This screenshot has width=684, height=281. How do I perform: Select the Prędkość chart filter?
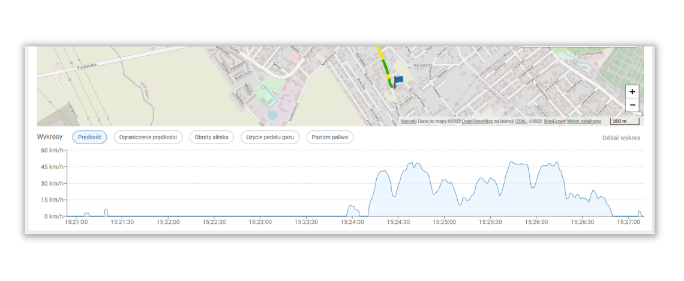coord(89,137)
